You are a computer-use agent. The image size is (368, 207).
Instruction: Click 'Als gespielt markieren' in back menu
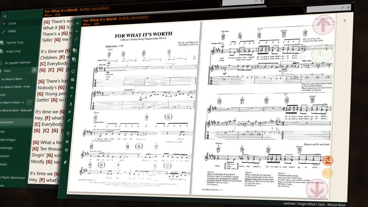click(17, 63)
